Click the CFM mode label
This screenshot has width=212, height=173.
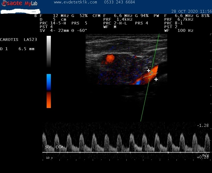click(96, 16)
